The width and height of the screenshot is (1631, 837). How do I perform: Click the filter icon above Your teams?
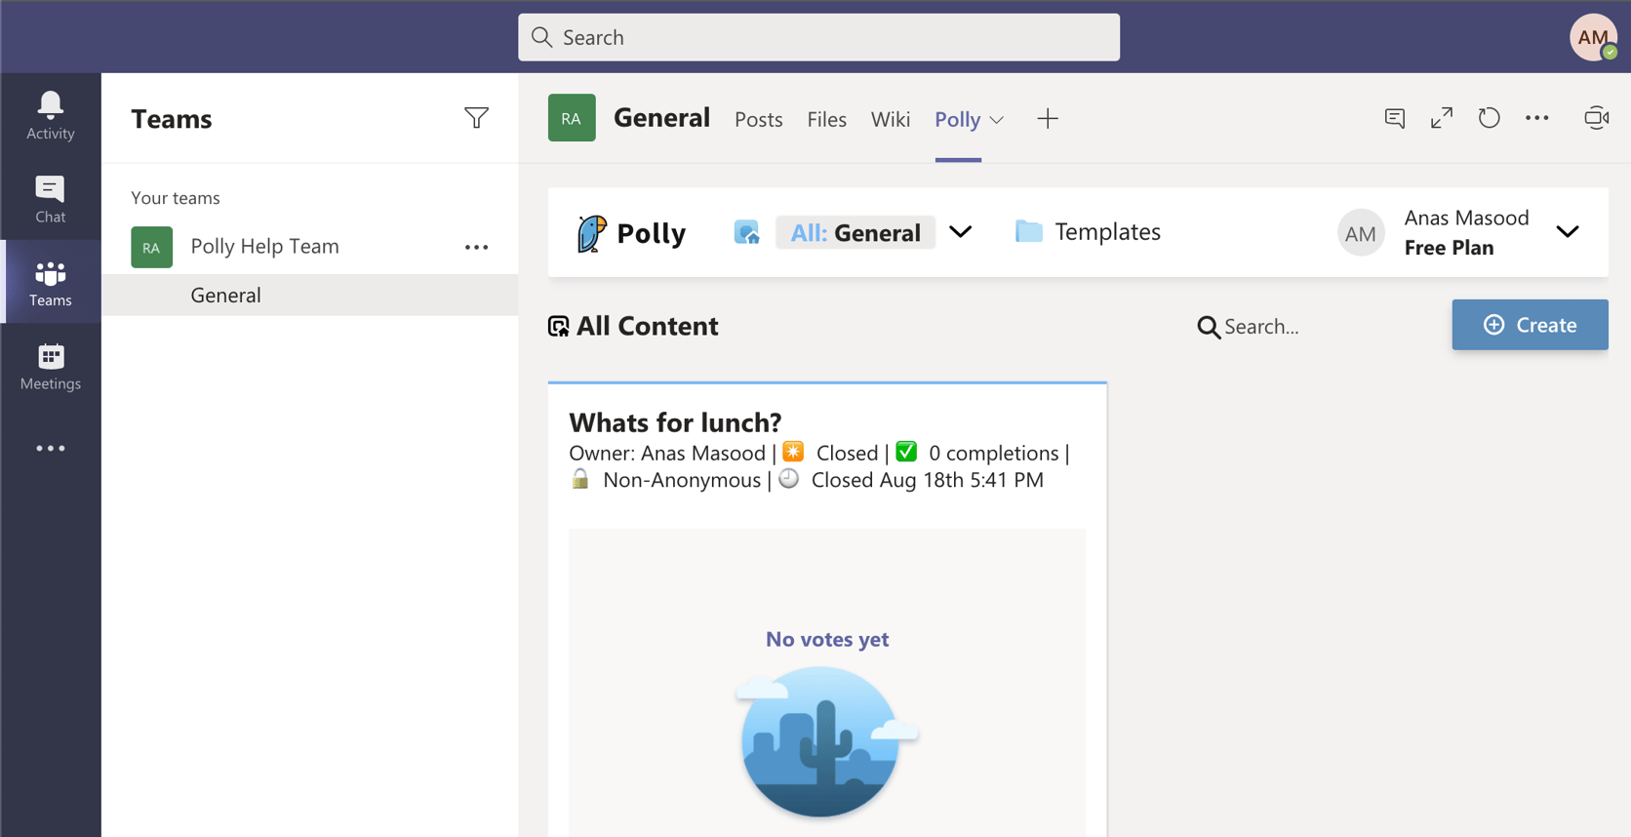[476, 117]
